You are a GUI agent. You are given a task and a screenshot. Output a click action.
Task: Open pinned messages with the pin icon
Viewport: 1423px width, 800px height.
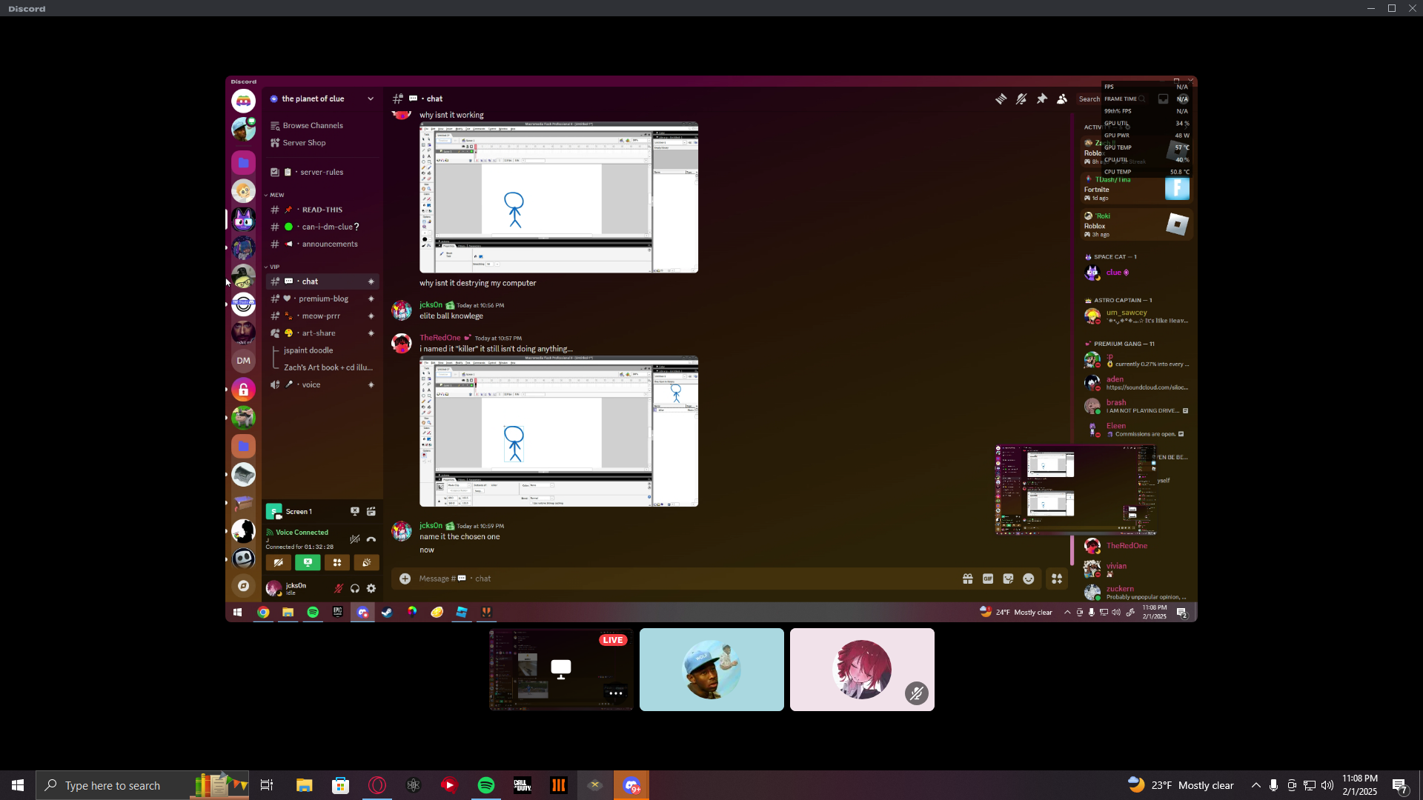(x=1042, y=99)
